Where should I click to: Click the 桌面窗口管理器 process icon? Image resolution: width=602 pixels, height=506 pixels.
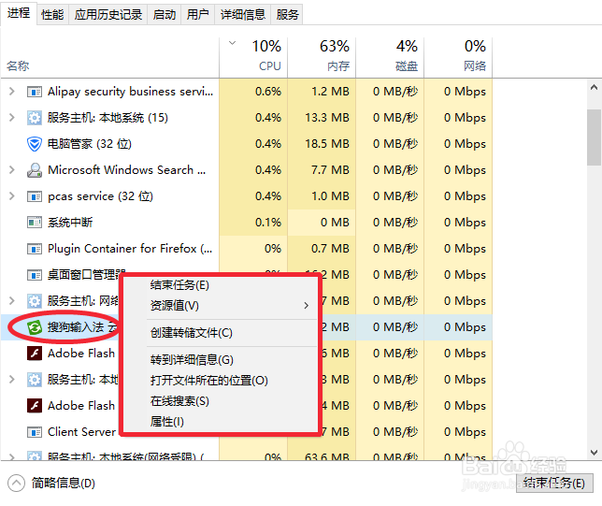coord(35,275)
